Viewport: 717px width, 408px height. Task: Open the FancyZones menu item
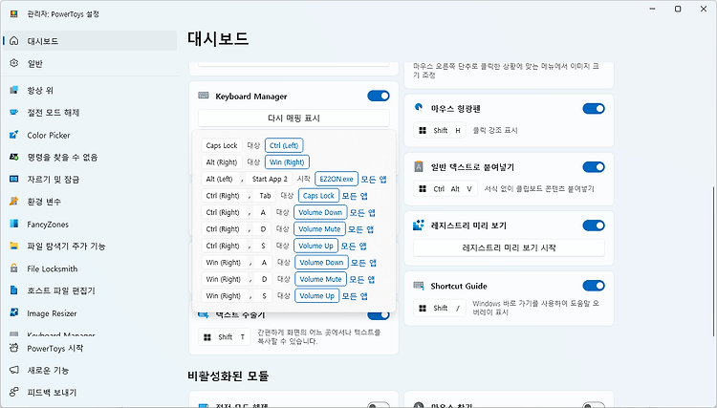[90, 224]
